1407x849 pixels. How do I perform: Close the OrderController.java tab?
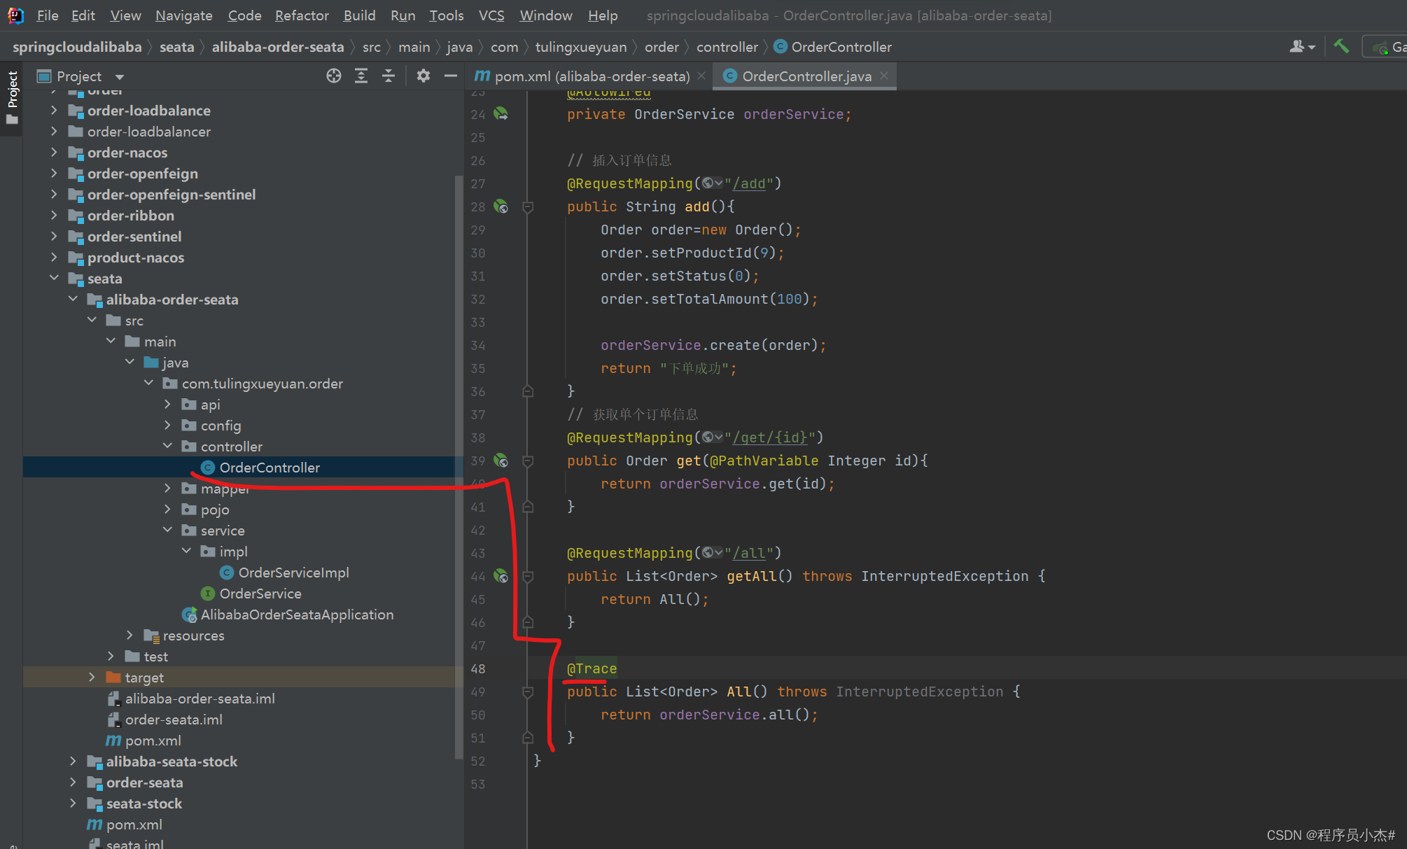point(884,76)
